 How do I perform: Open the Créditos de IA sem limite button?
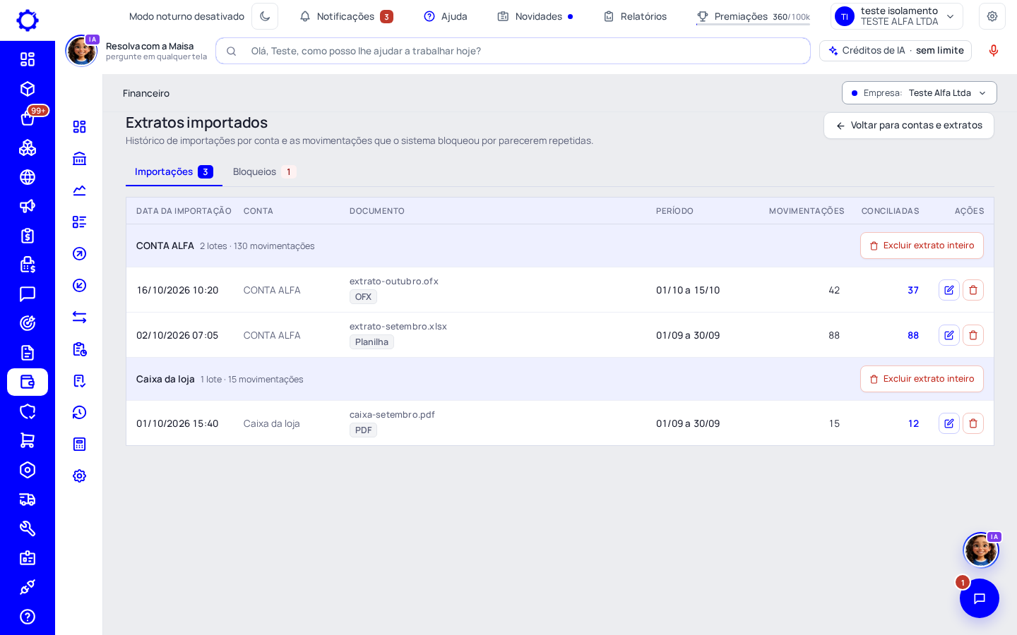click(896, 51)
